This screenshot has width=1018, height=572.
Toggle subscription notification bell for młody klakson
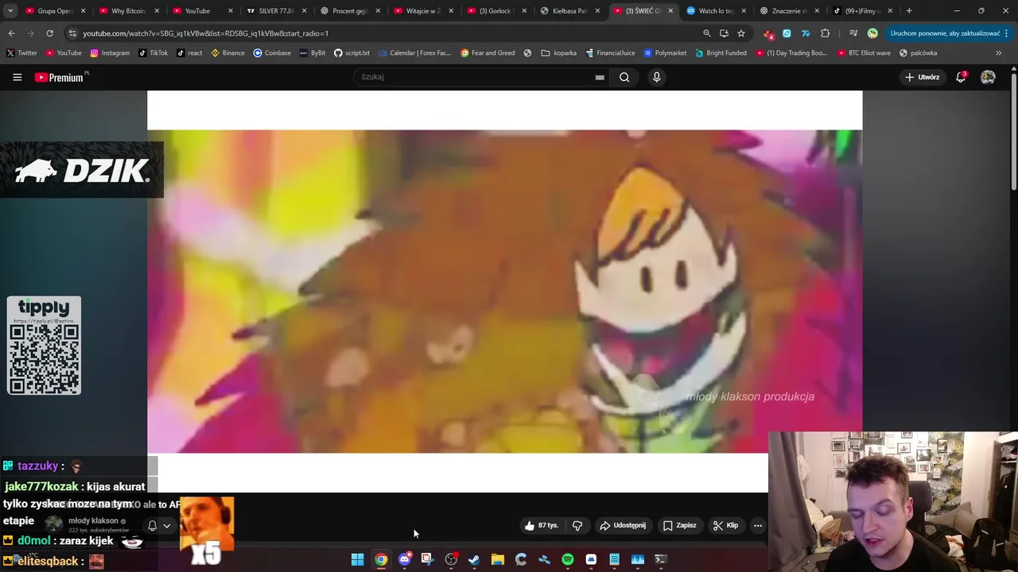click(x=152, y=525)
